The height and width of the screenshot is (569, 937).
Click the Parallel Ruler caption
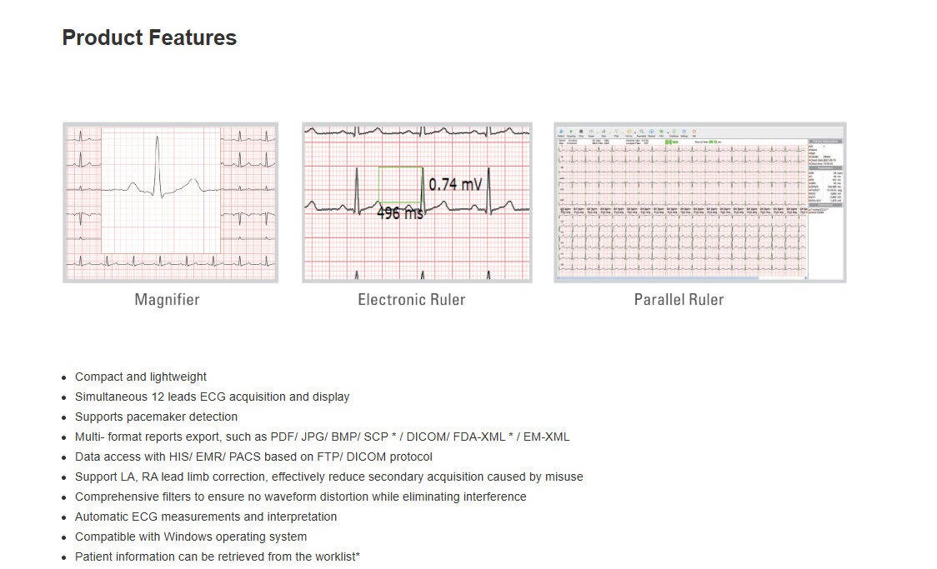[x=679, y=300]
